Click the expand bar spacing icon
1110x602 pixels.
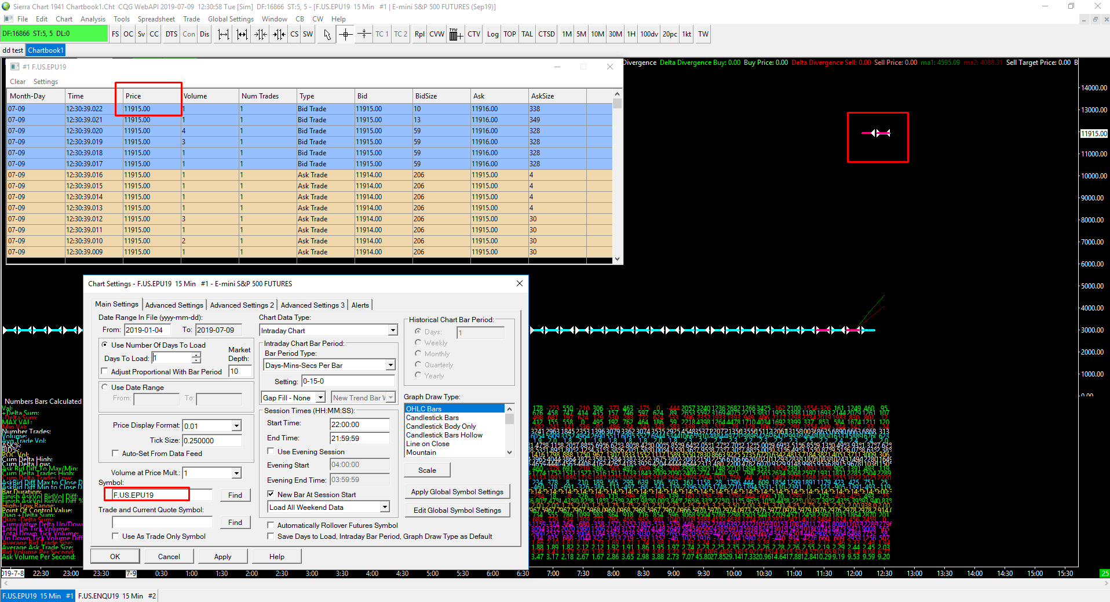(x=224, y=34)
